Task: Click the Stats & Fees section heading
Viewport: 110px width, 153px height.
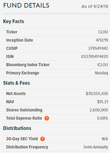Action: pos(17,83)
